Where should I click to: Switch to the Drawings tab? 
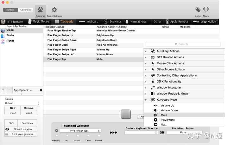click(x=113, y=22)
